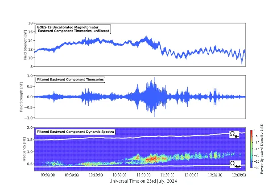Click the 10:00:00 time tick label

[95, 175]
